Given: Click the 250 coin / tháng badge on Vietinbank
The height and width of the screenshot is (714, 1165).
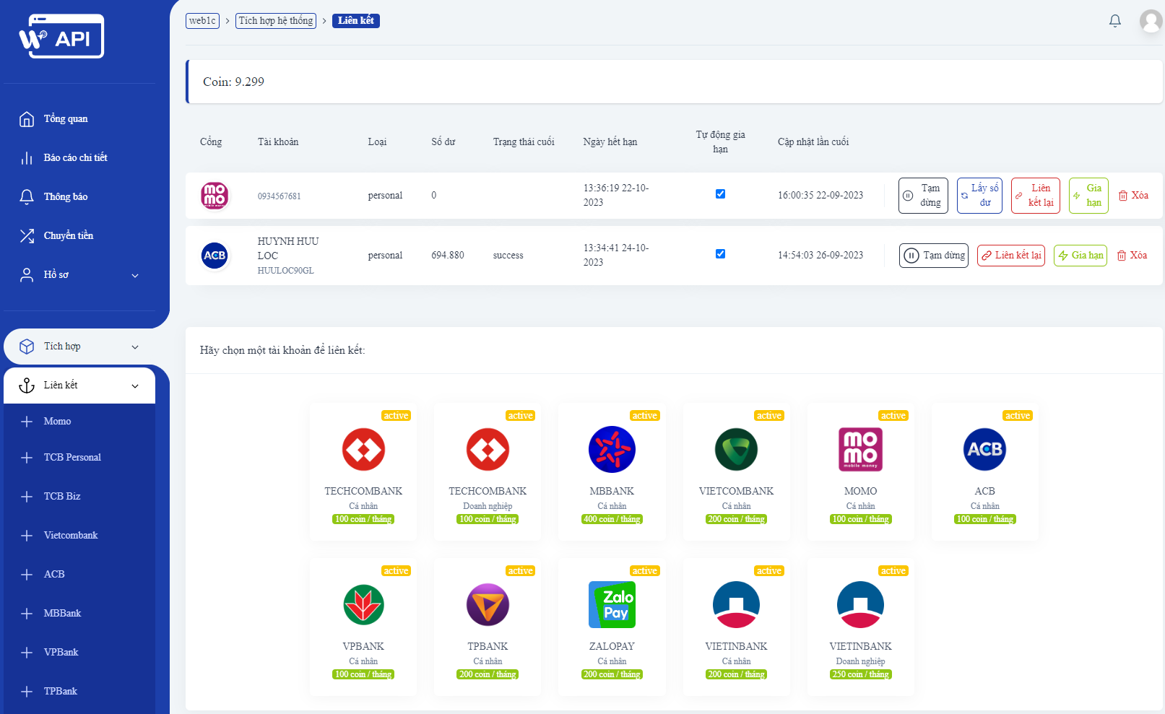Looking at the screenshot, I should coord(860,674).
